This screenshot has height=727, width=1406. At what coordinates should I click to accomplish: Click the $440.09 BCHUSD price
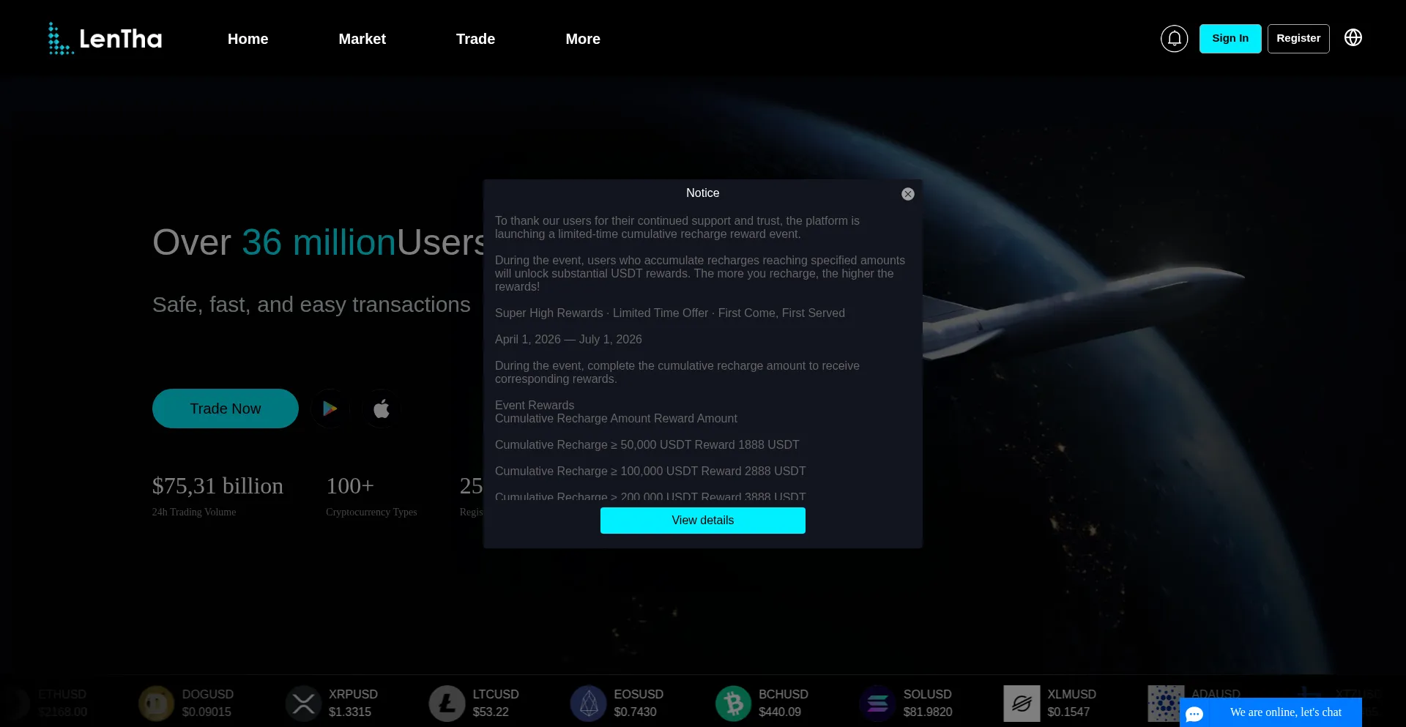780,712
